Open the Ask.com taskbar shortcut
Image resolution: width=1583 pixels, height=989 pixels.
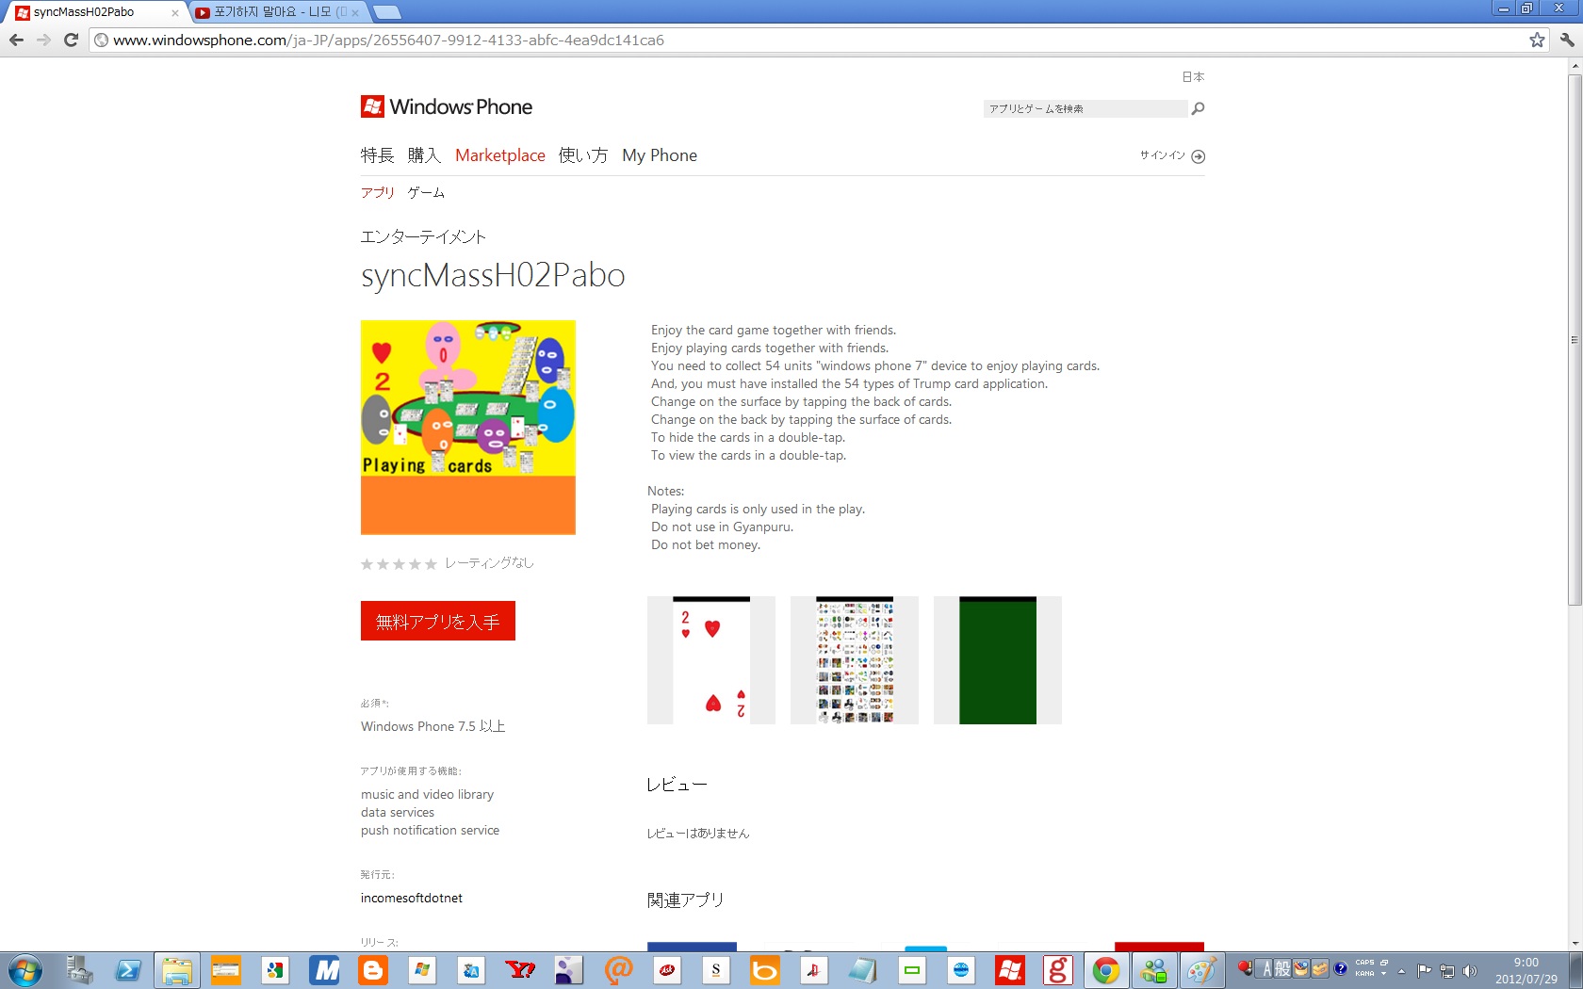pos(667,970)
